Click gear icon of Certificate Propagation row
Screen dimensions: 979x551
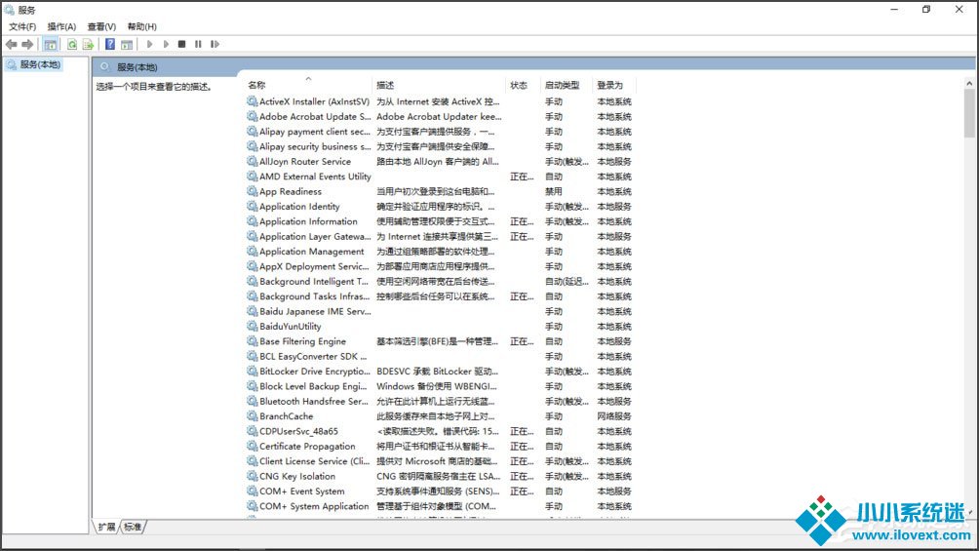[252, 446]
